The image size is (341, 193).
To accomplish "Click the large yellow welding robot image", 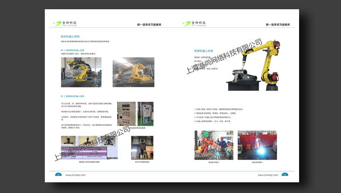I will point(253,65).
